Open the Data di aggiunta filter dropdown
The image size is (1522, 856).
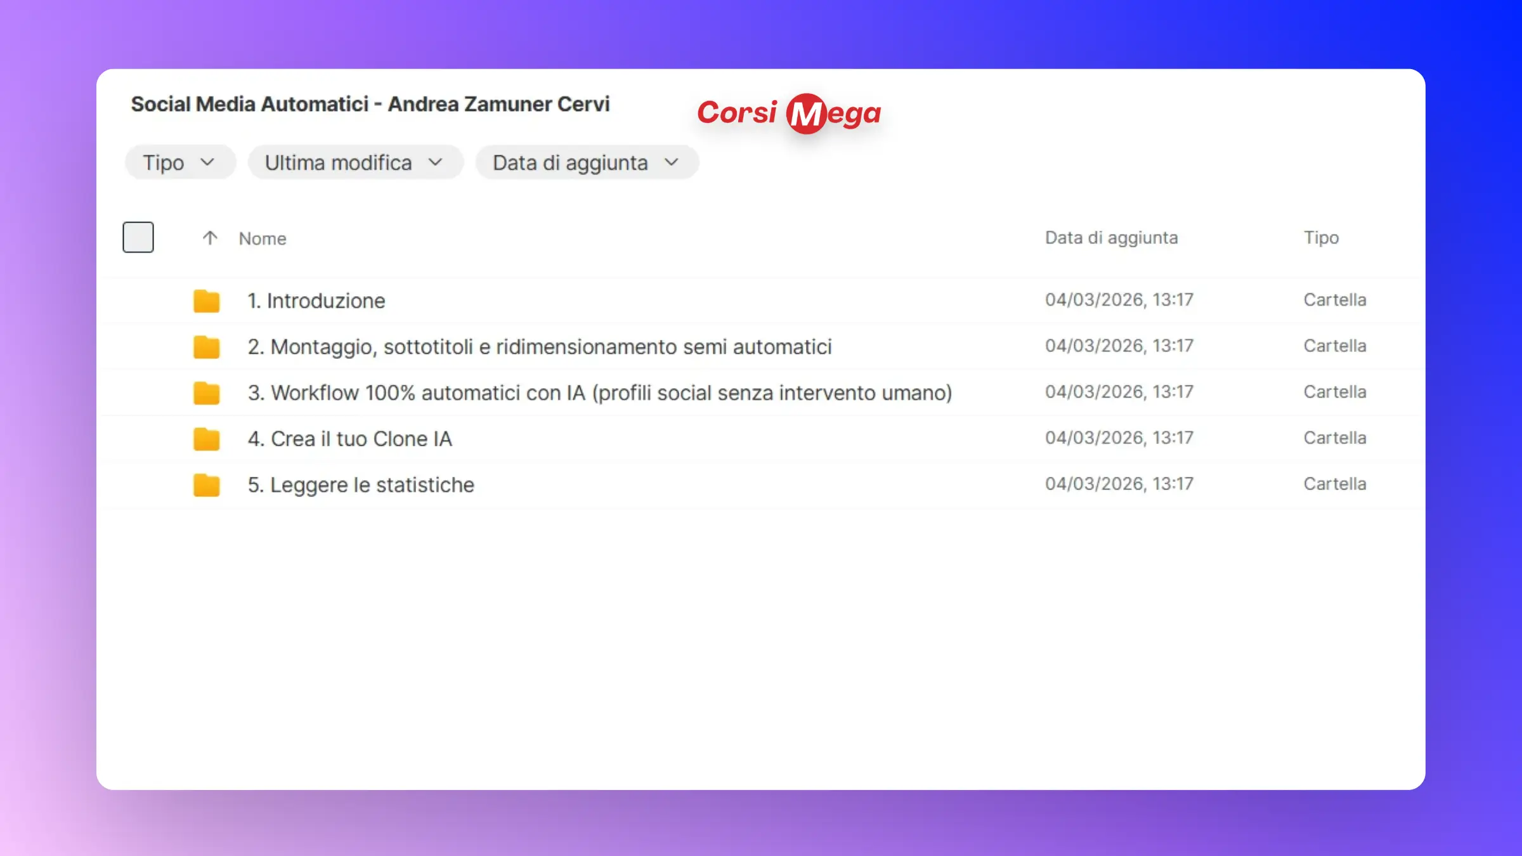pyautogui.click(x=587, y=163)
